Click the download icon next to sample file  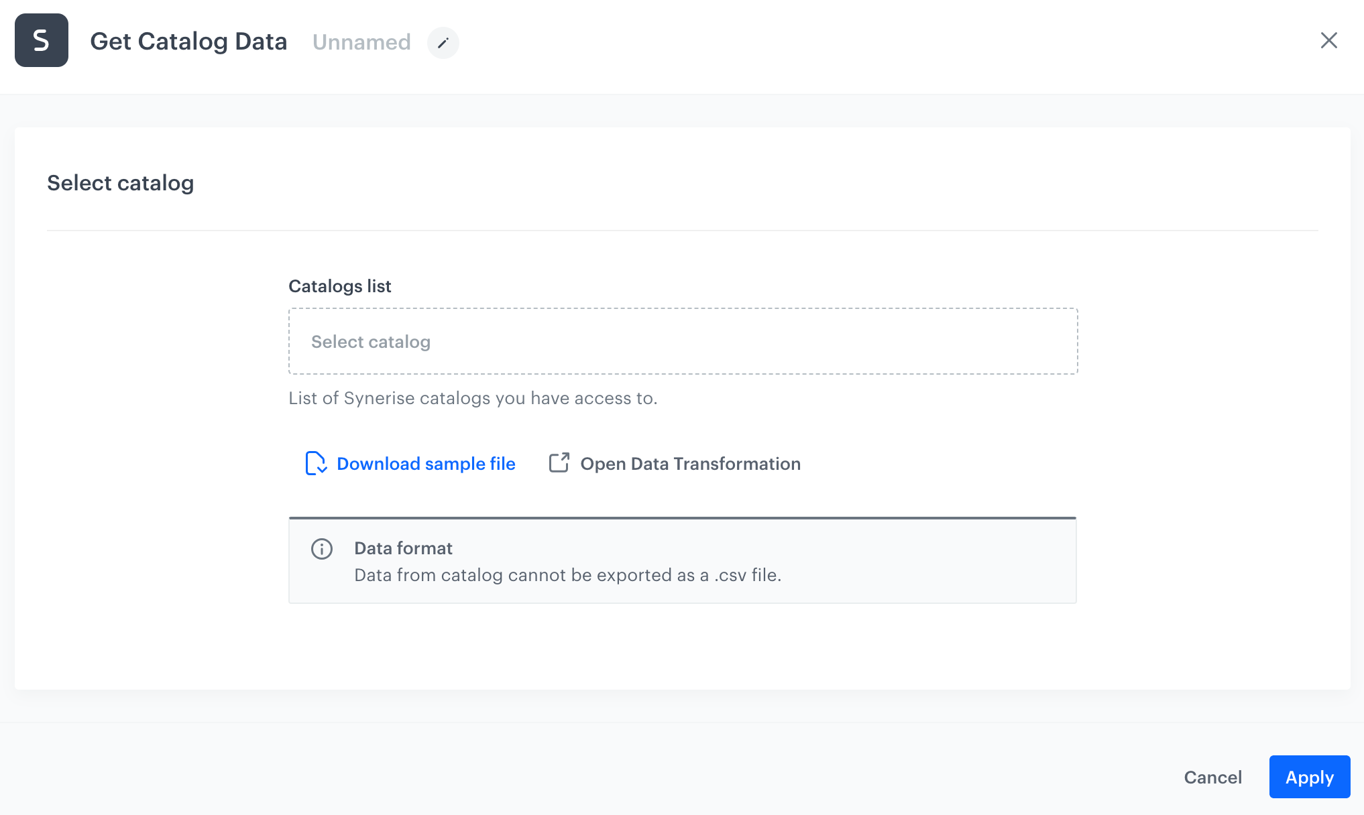pos(315,463)
